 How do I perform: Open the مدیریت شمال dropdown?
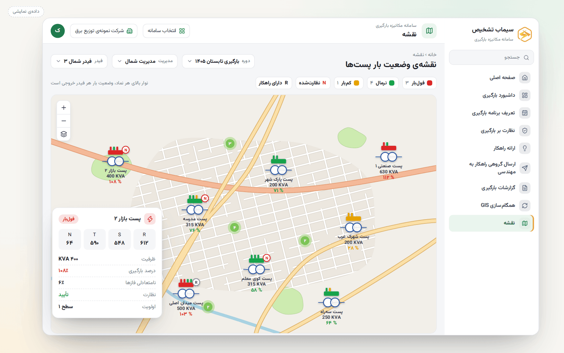pyautogui.click(x=145, y=61)
